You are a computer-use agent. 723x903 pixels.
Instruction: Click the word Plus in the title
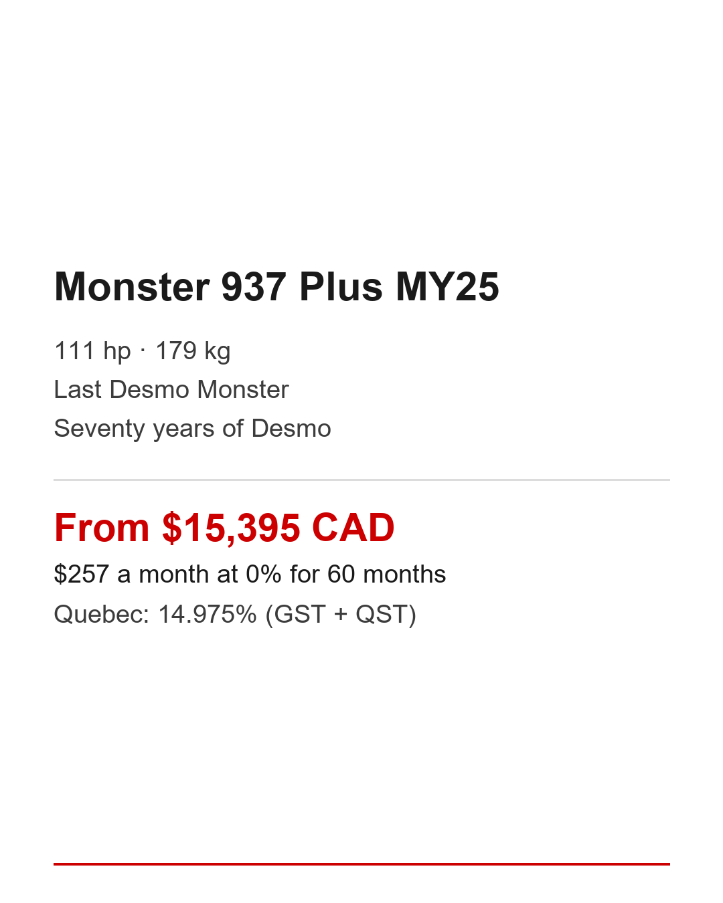coord(341,287)
